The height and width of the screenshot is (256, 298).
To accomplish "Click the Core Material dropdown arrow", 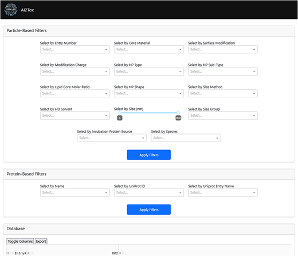I will 180,50.
